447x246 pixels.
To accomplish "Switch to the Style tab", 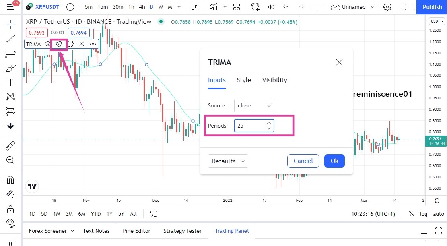I will click(244, 80).
